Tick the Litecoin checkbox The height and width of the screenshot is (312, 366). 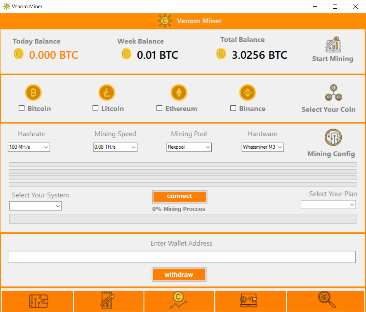pyautogui.click(x=96, y=108)
